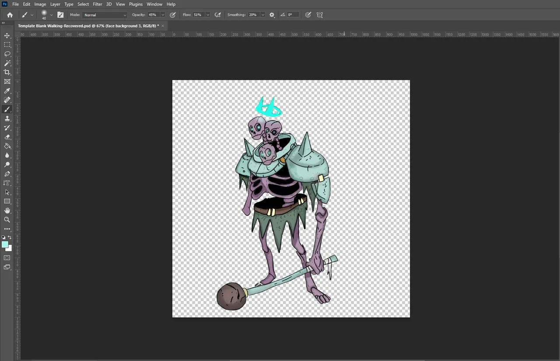This screenshot has width=560, height=361.
Task: Select the Hand tool
Action: [x=7, y=211]
